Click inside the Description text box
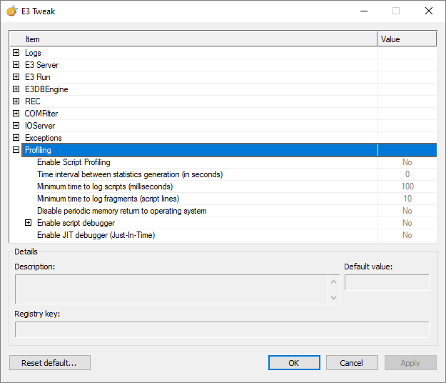This screenshot has height=383, width=446. click(171, 289)
